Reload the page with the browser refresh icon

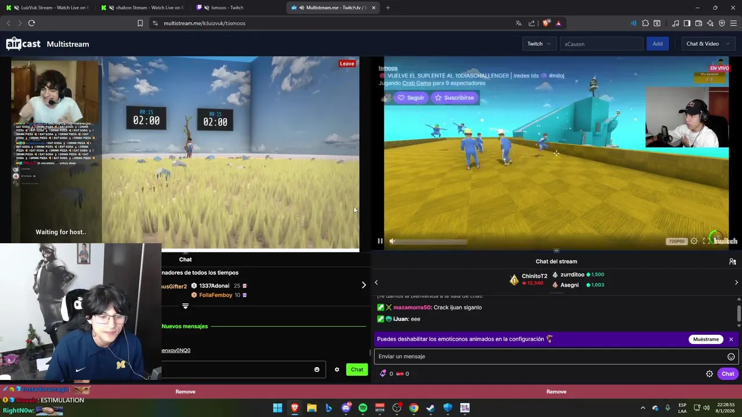tap(31, 23)
